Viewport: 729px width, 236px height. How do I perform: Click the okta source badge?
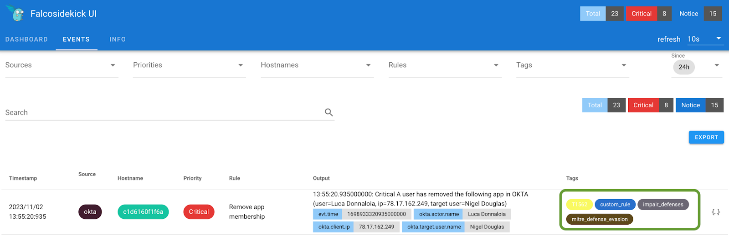pos(90,212)
